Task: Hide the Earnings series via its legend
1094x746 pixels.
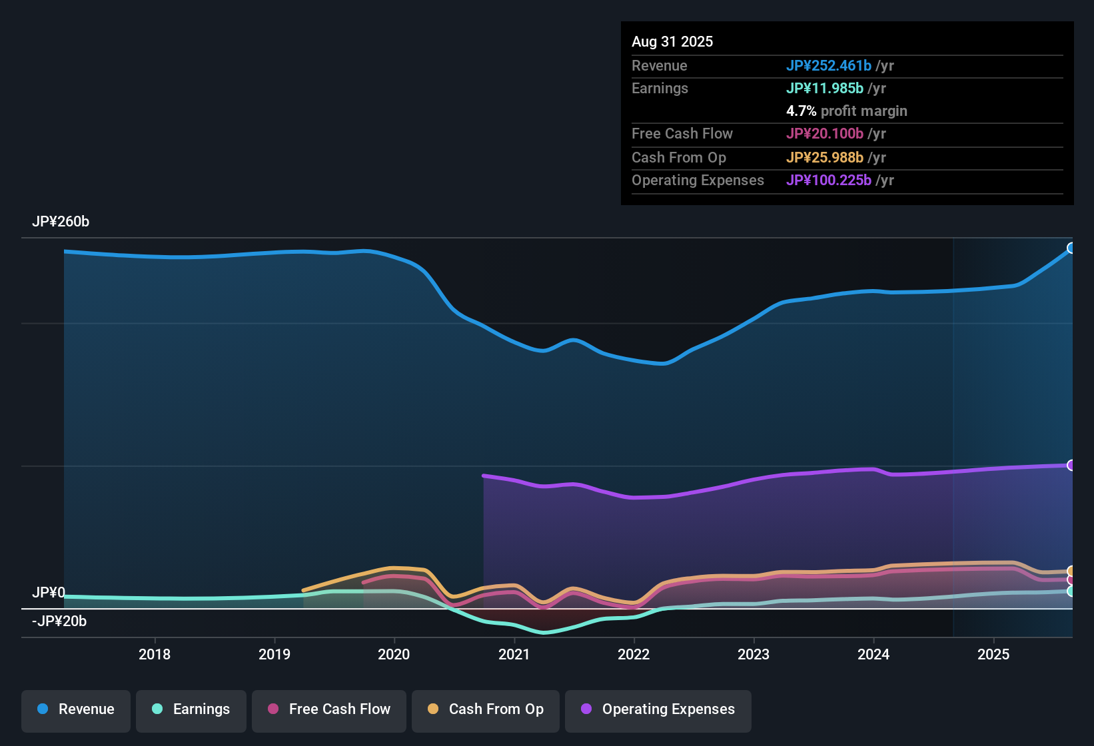Action: point(191,709)
